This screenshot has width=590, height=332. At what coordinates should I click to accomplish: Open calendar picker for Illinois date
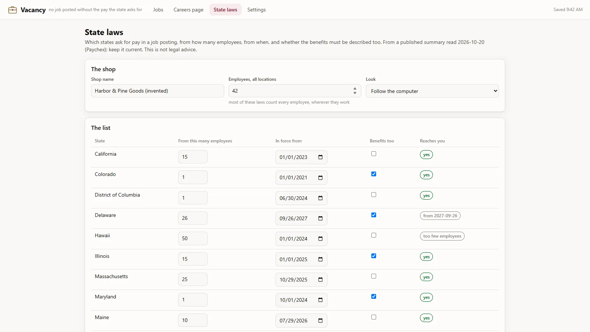tap(320, 259)
